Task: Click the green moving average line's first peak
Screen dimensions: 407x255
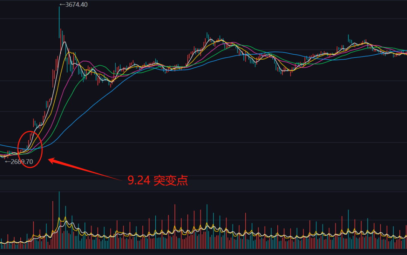Action: pyautogui.click(x=99, y=66)
